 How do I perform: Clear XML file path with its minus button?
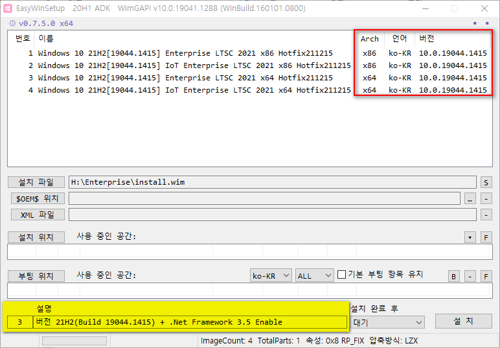[x=486, y=215]
